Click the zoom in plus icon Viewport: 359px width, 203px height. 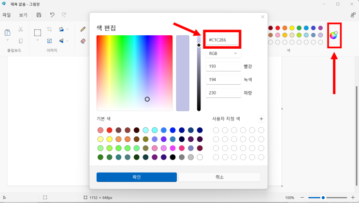(x=353, y=198)
